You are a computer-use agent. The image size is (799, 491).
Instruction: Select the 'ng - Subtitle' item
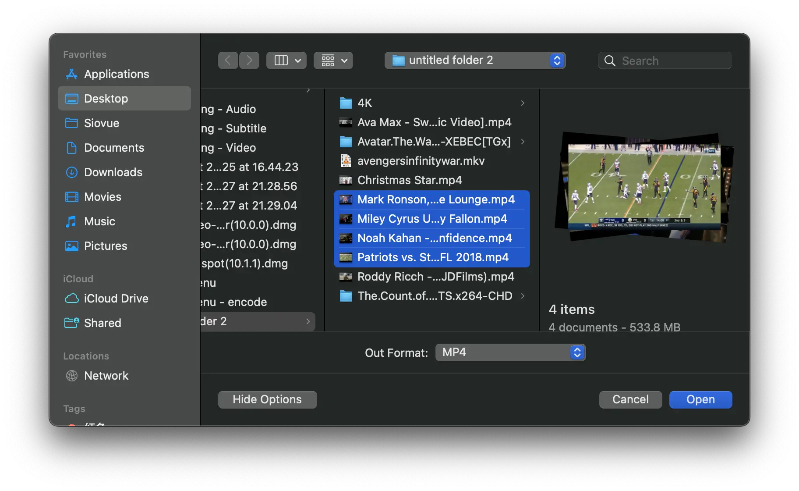point(258,128)
